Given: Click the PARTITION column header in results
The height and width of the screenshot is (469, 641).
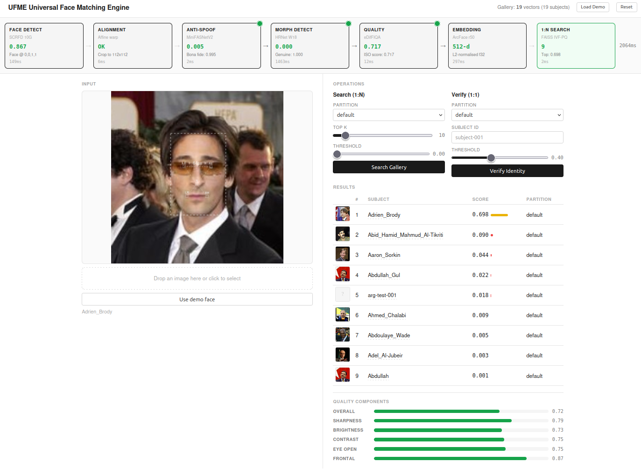Looking at the screenshot, I should click(539, 199).
